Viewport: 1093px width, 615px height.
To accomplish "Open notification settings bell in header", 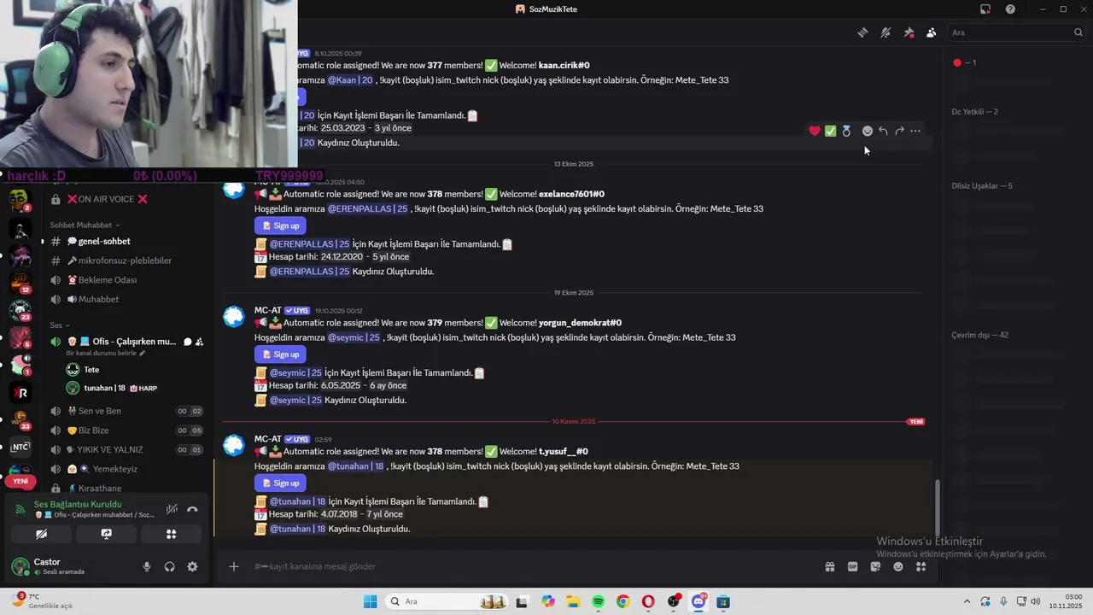I will [x=886, y=32].
